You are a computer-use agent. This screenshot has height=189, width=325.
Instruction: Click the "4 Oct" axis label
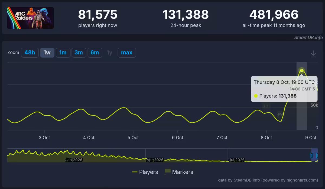tap(89, 138)
